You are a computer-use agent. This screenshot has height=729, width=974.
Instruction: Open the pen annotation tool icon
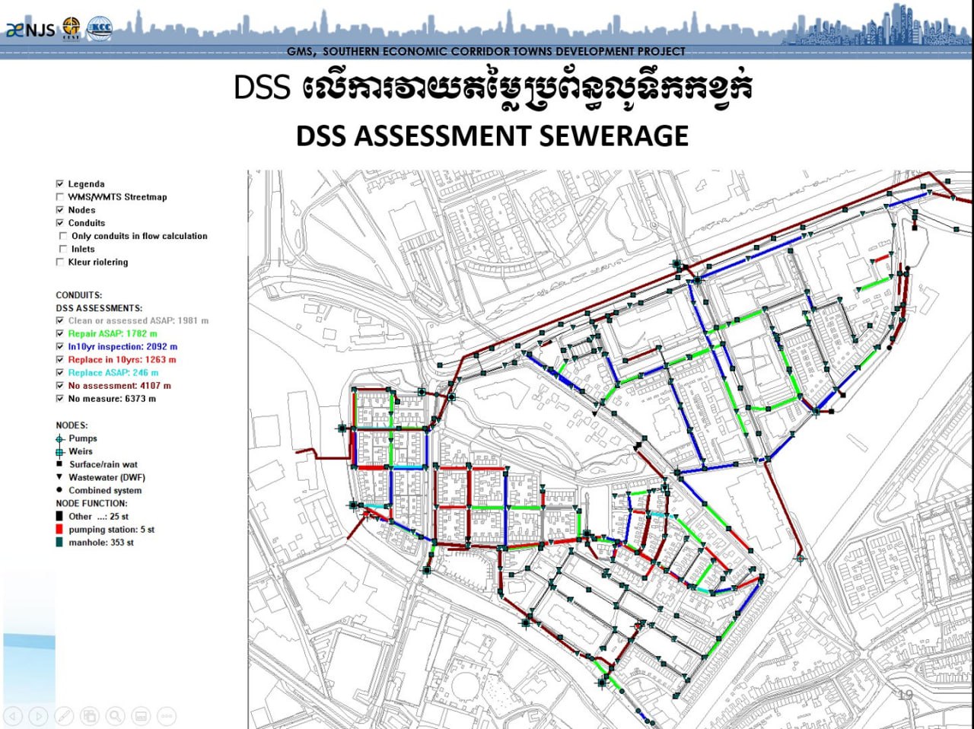click(64, 716)
